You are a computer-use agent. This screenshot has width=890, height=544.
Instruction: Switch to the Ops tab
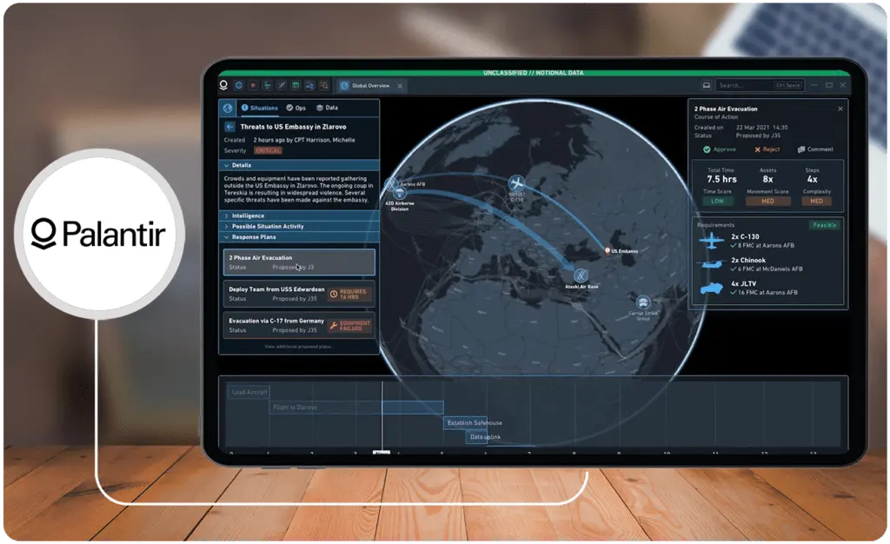pos(296,108)
